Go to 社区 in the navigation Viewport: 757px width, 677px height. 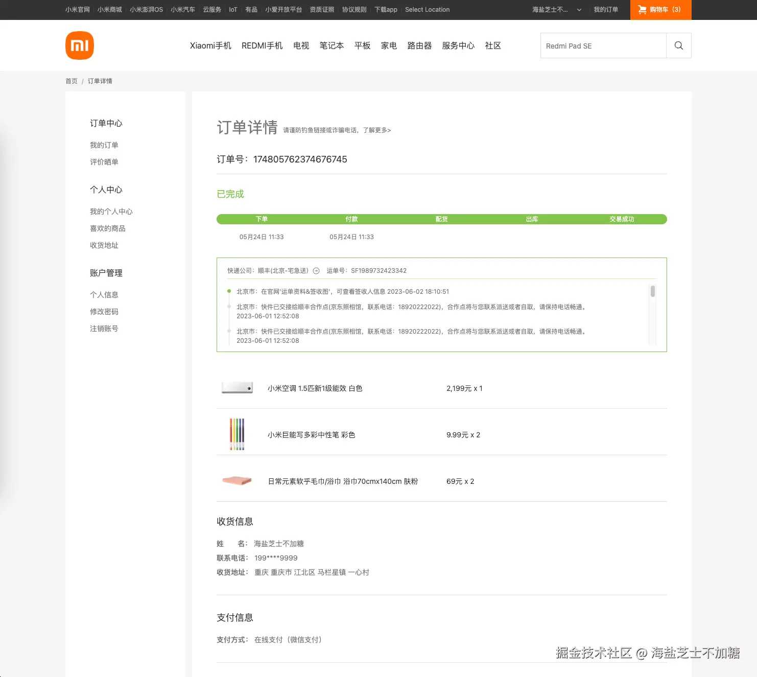click(493, 45)
